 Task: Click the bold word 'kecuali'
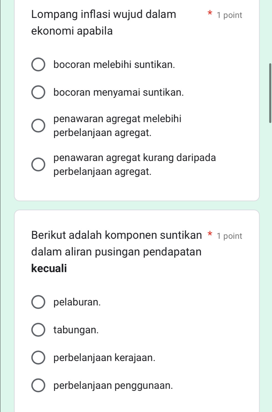(49, 268)
